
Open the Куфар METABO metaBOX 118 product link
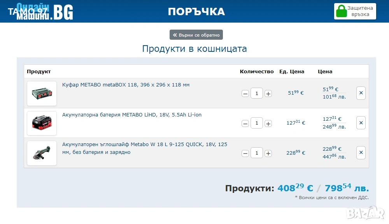126,85
